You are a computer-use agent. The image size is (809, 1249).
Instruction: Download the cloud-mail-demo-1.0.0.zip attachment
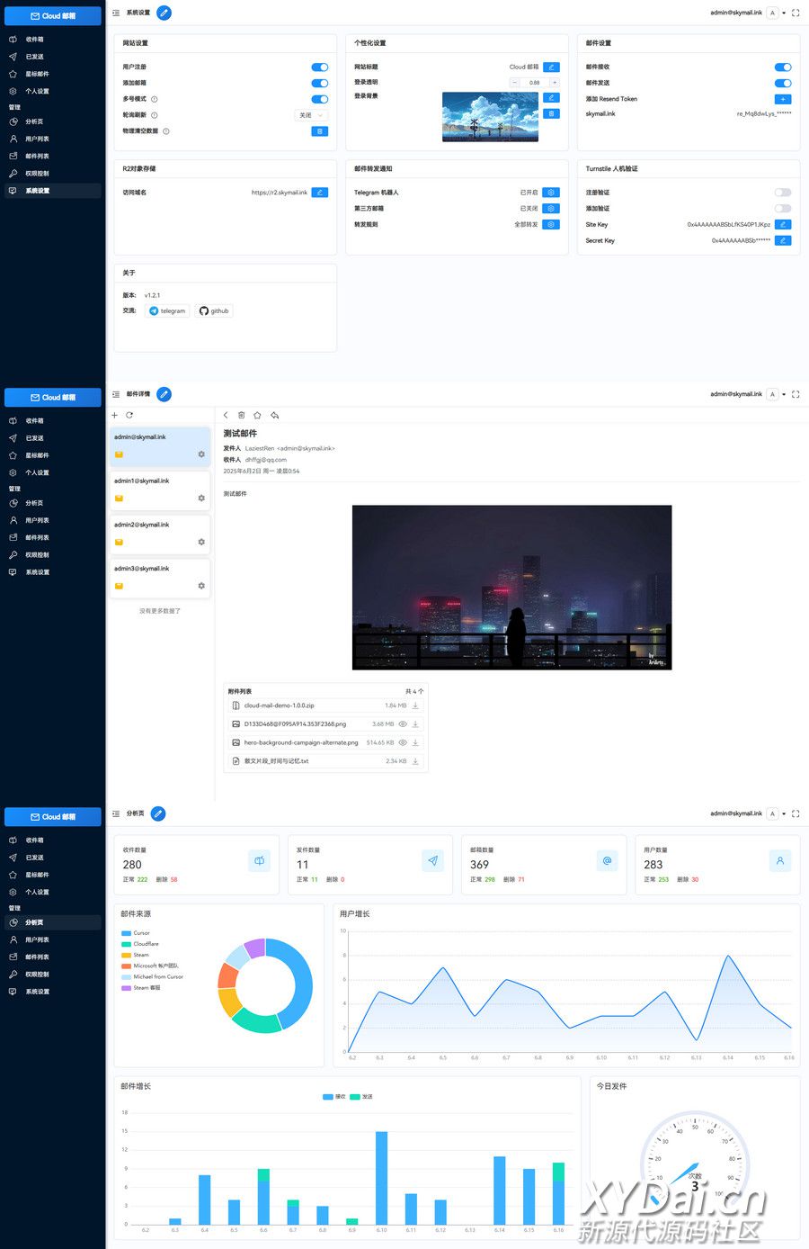click(415, 705)
